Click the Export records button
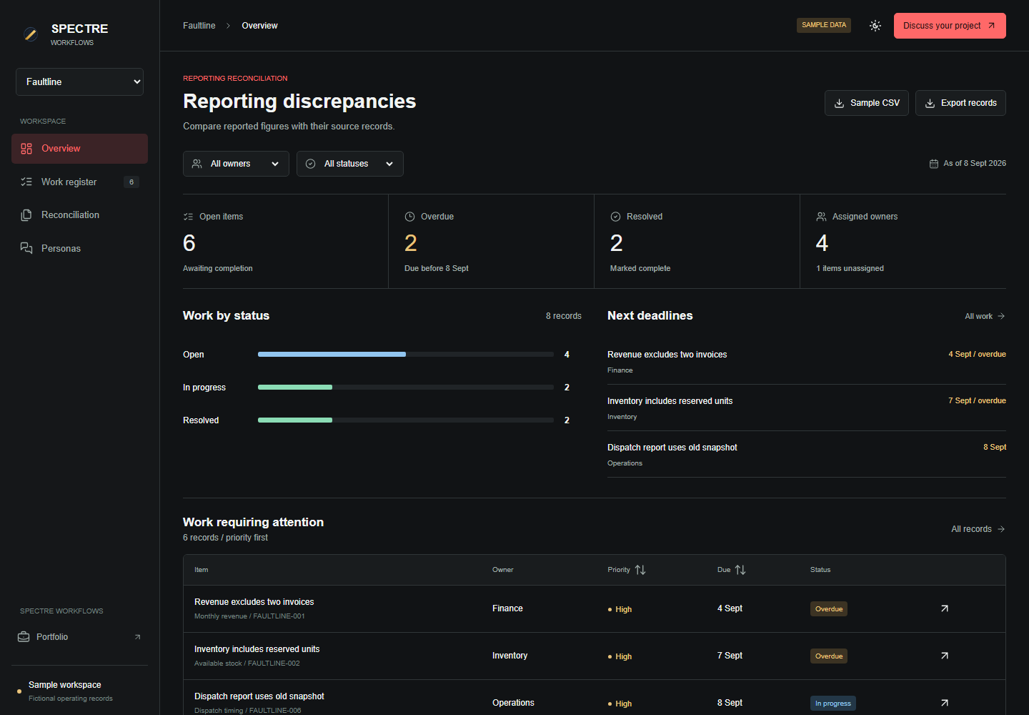The image size is (1029, 715). (x=960, y=103)
